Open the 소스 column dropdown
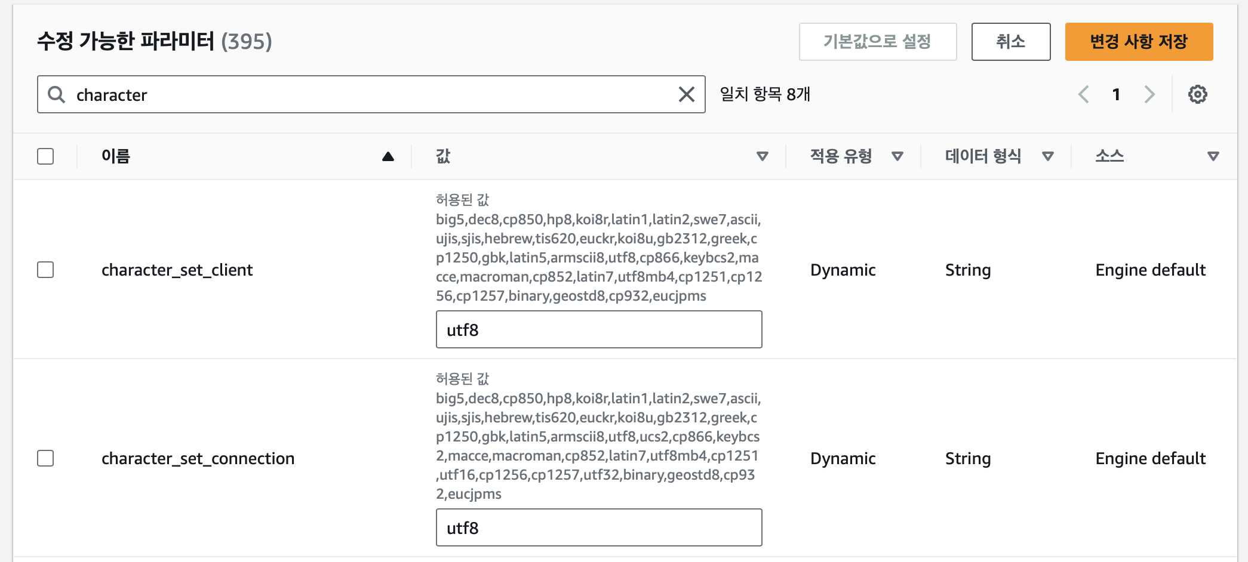This screenshot has height=562, width=1248. click(x=1213, y=156)
